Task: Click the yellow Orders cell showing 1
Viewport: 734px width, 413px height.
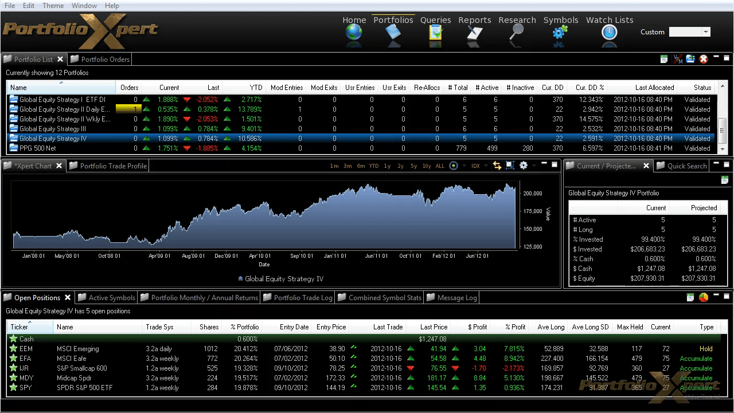Action: (129, 109)
